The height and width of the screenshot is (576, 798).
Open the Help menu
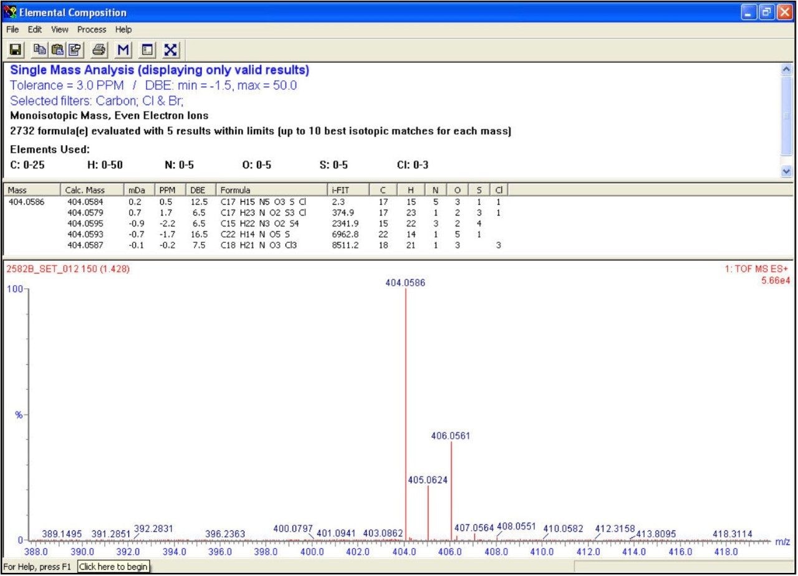pos(123,29)
